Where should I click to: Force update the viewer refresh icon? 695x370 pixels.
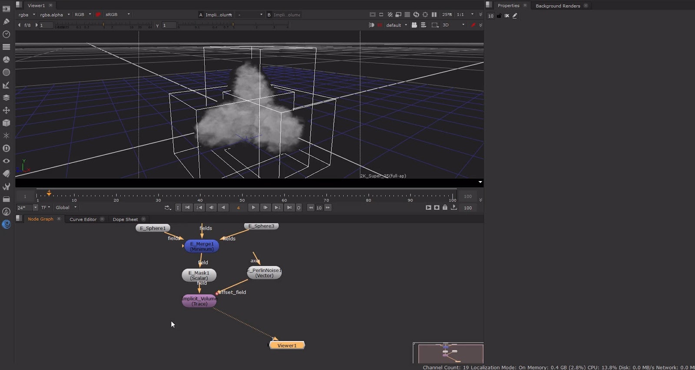point(416,14)
